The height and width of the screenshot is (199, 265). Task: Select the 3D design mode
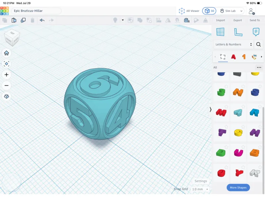[209, 11]
